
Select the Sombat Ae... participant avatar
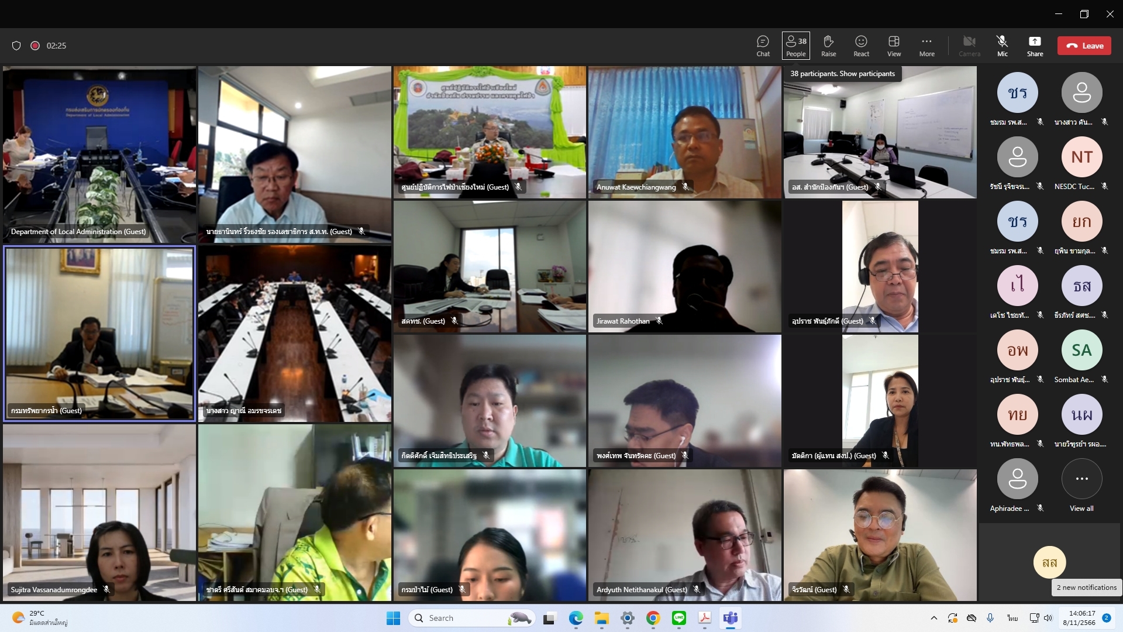point(1081,350)
